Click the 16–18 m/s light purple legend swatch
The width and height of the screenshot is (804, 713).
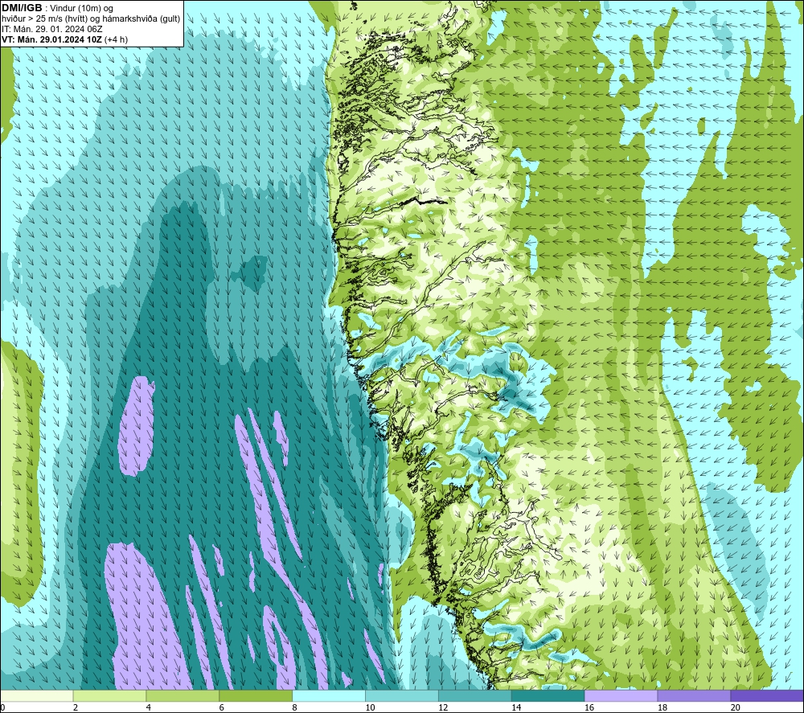(621, 695)
